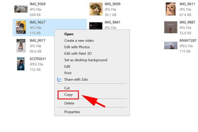The width and height of the screenshot is (198, 132).
Task: Click the 36.1 KB size label
Action: pyautogui.click(x=110, y=15)
